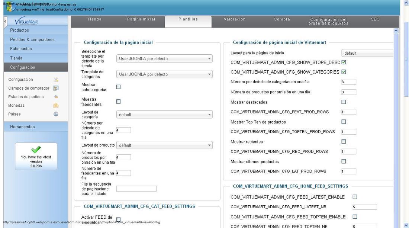The width and height of the screenshot is (409, 228).
Task: Enable Mostrar destacados checkbox
Action: pos(344,102)
